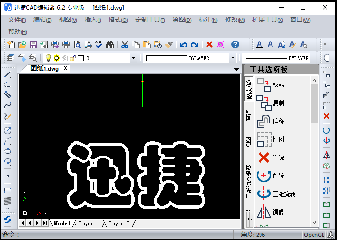Screen dimensions: 337x240
Task: Jump to last layout tab arrow
Action: click(x=45, y=223)
